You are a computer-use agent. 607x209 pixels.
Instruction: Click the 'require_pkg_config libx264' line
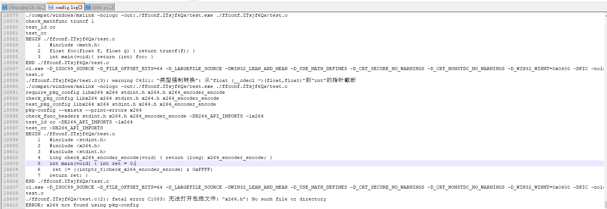(125, 92)
